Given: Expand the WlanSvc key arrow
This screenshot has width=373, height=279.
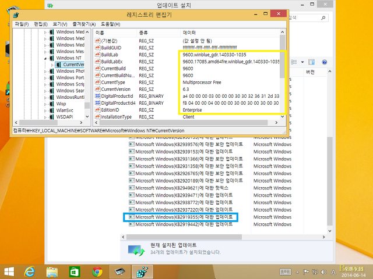Looking at the screenshot, I should [45, 110].
